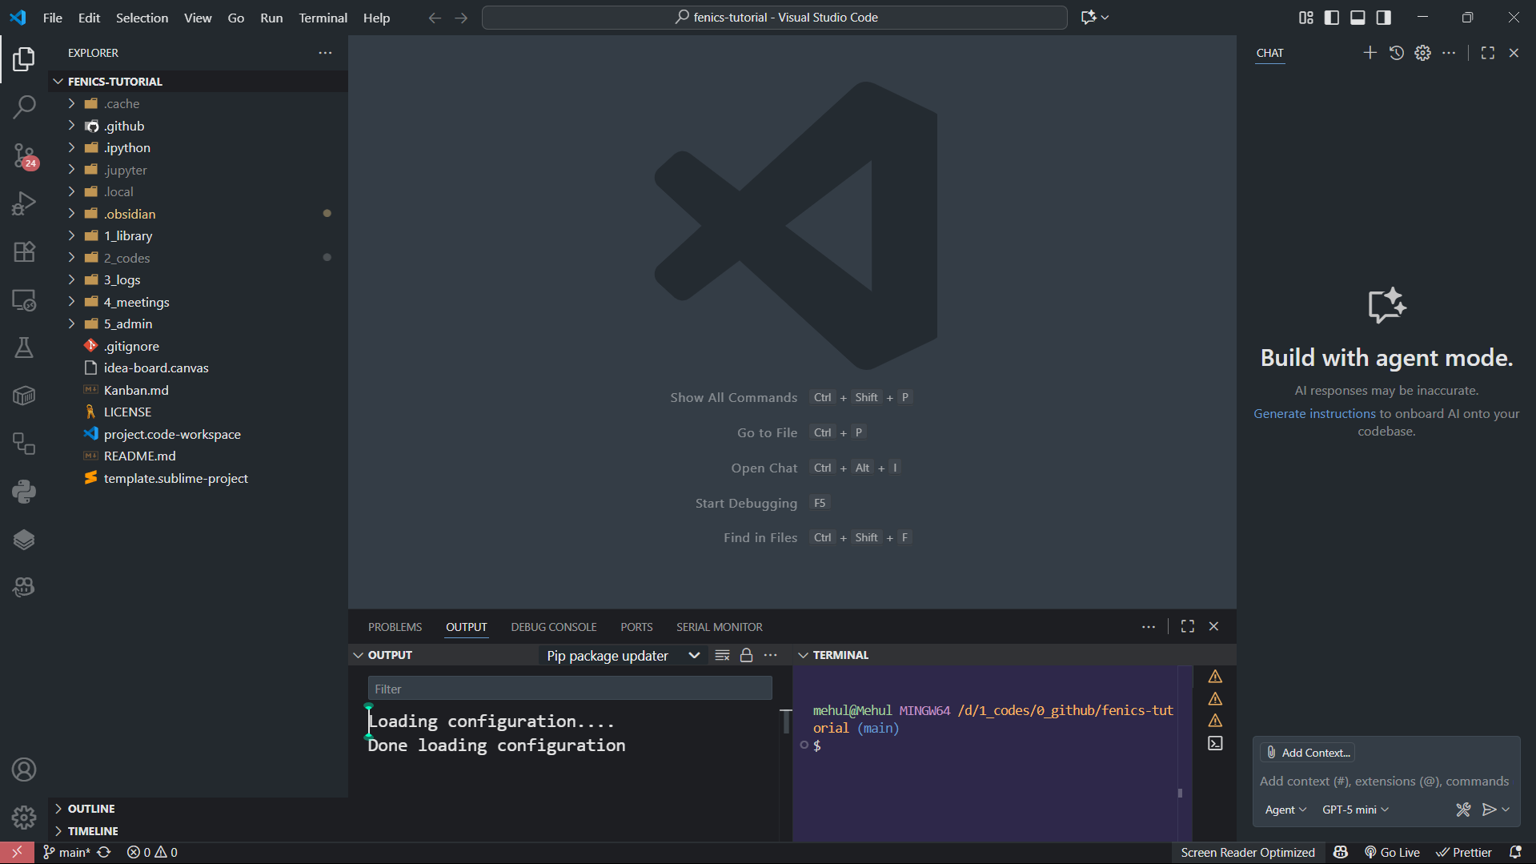
Task: Click the remote window indicator
Action: [x=17, y=853]
